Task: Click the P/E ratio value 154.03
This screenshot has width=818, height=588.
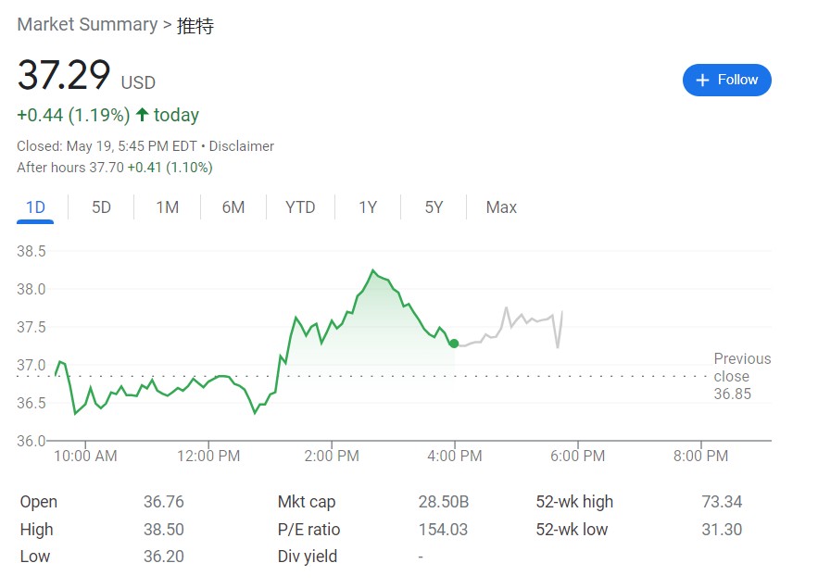Action: pyautogui.click(x=443, y=530)
